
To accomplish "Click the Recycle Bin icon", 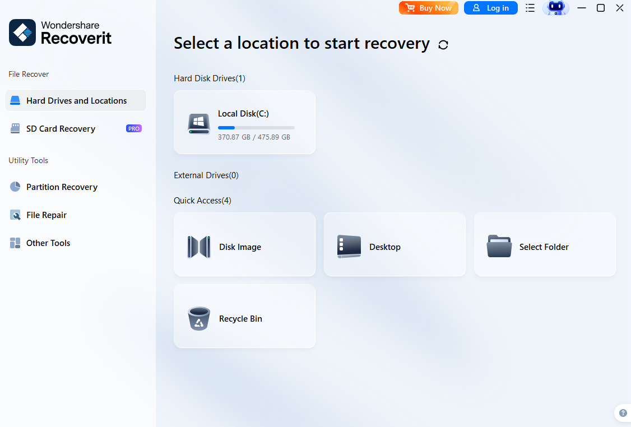I will [199, 319].
